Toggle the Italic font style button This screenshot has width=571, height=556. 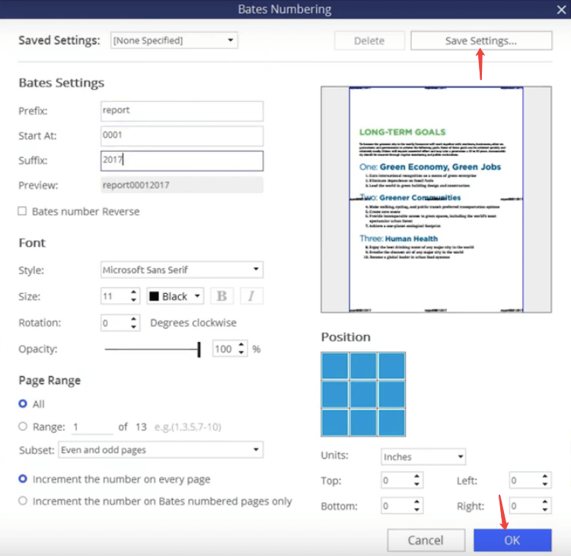pos(251,296)
